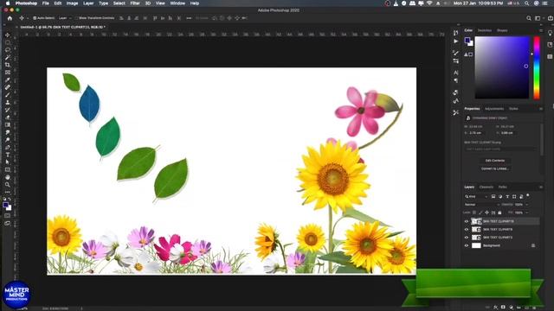Click inside the color picker field
Image resolution: width=554 pixels, height=311 pixels.
tap(502, 67)
